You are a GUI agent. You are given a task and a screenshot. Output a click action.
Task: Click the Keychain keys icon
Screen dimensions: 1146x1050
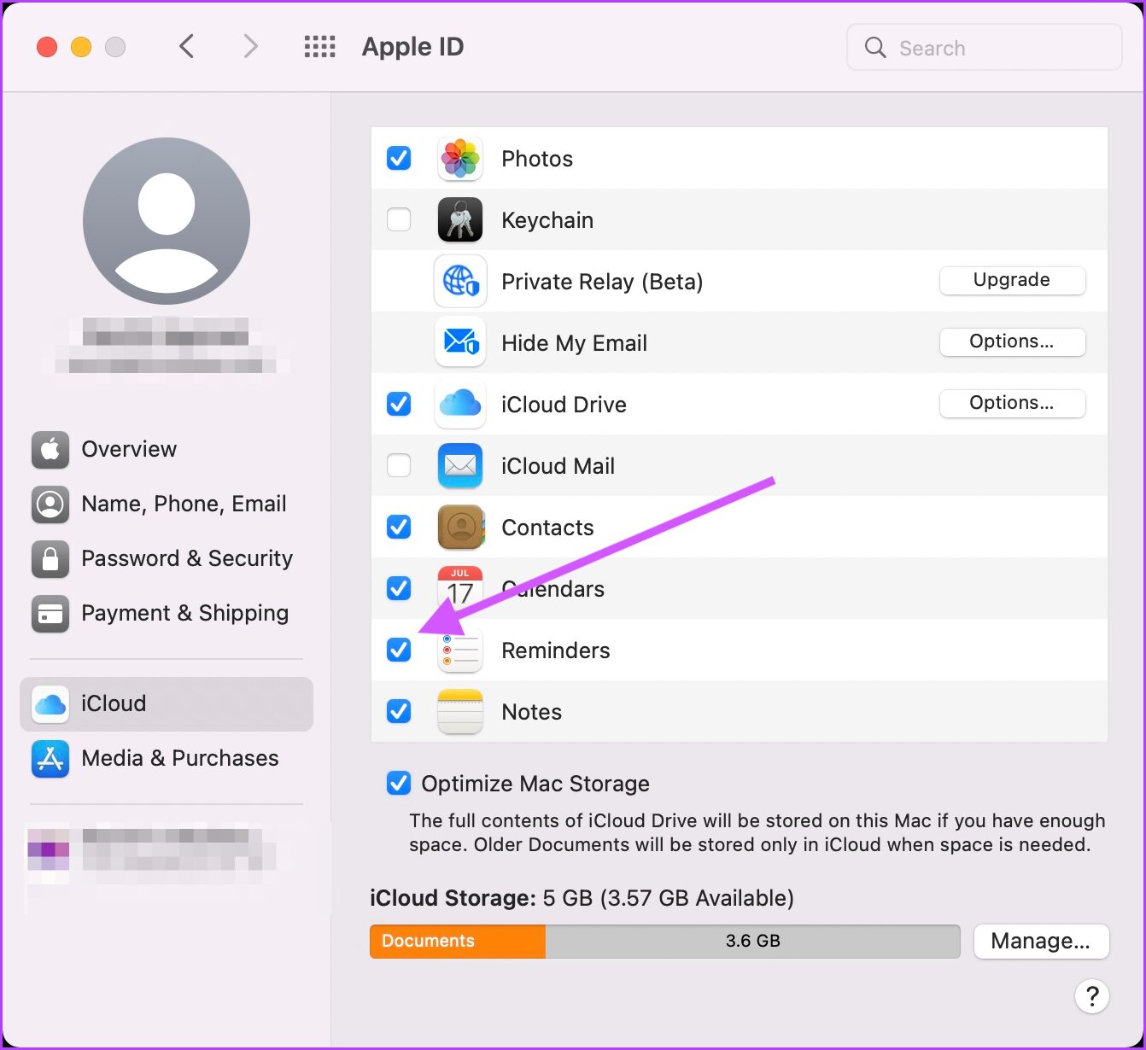coord(460,220)
